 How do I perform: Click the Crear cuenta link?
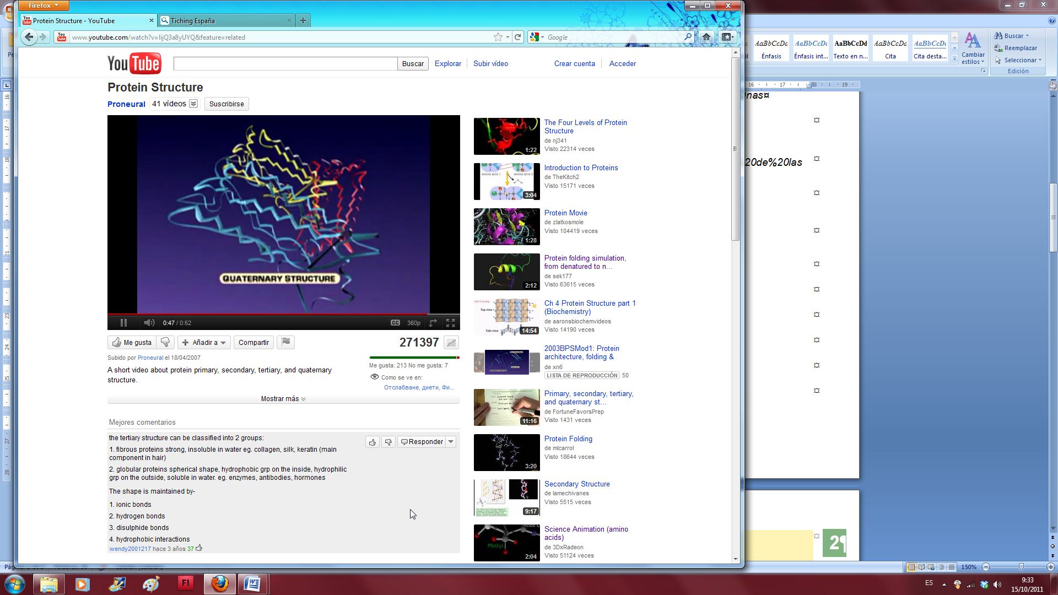point(575,64)
